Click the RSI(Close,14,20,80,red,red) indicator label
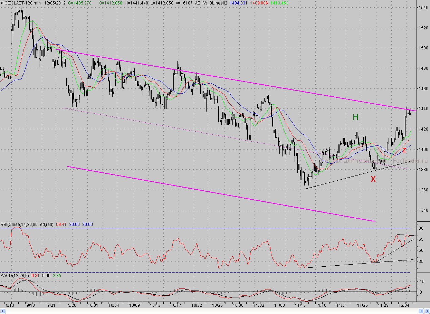The width and height of the screenshot is (430, 314). 27,224
